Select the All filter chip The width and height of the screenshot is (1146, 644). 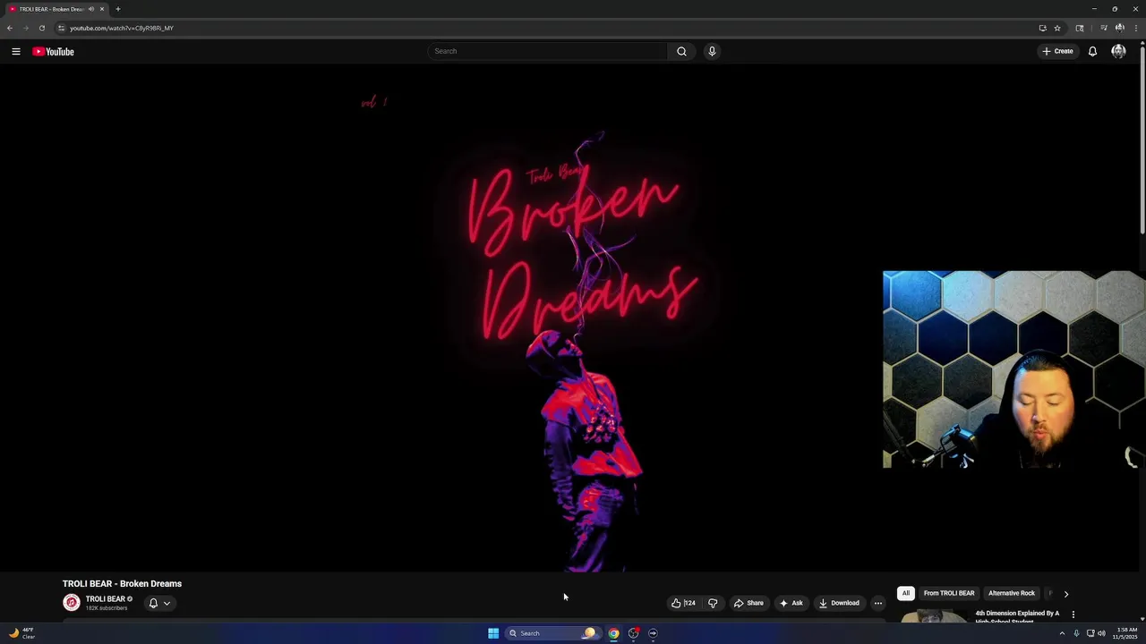click(x=905, y=593)
